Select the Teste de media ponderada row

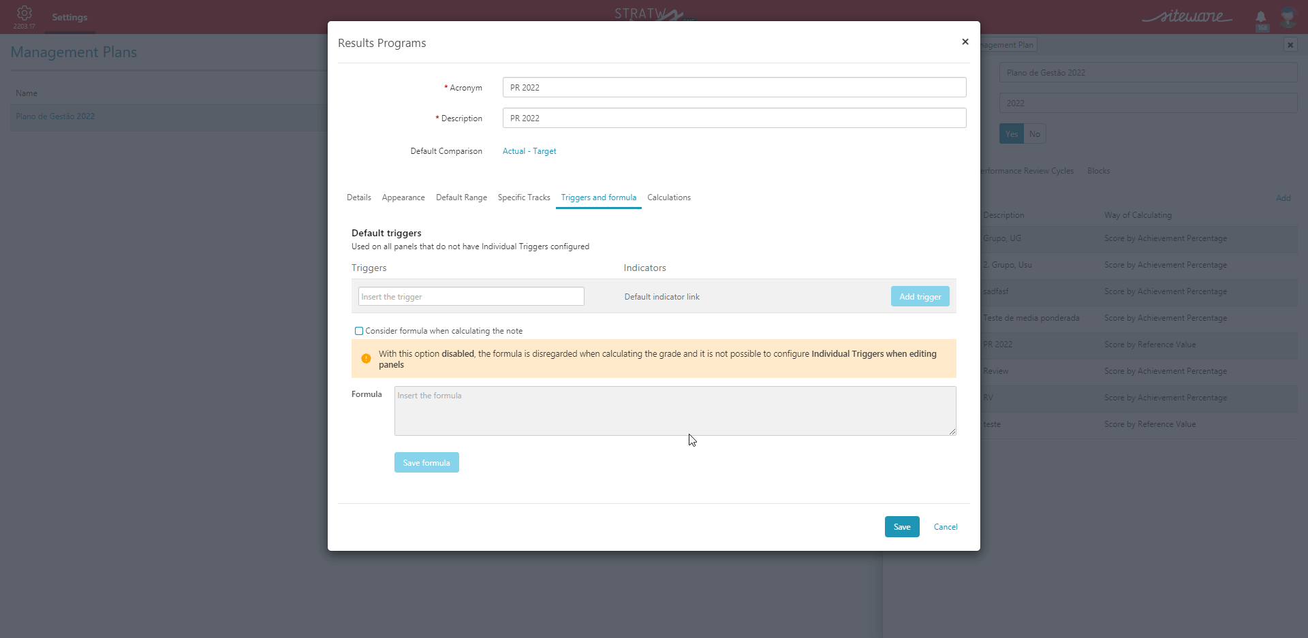click(x=1139, y=318)
